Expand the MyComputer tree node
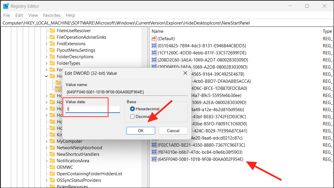 pos(46,141)
